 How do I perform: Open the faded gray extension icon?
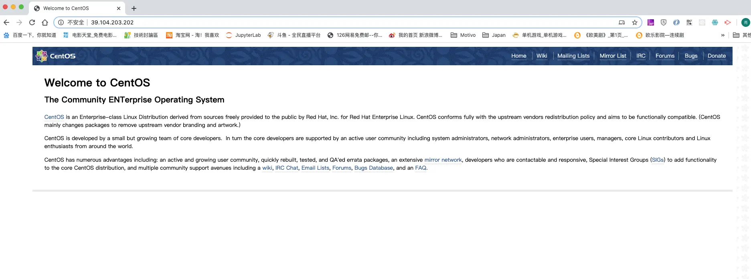point(702,22)
